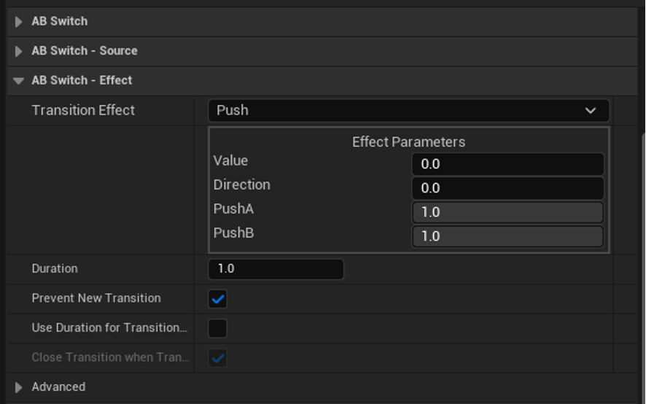Click the AB Switch - Effect header label
This screenshot has height=404, width=646.
click(x=82, y=81)
